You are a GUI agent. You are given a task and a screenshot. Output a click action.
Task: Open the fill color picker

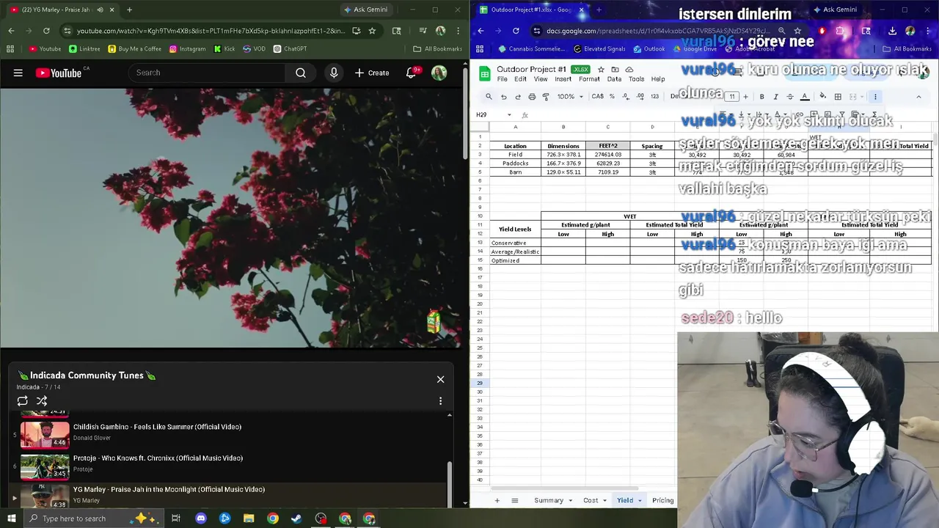pyautogui.click(x=823, y=97)
